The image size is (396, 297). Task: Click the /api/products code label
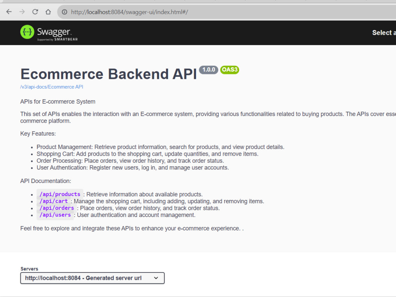pyautogui.click(x=60, y=194)
